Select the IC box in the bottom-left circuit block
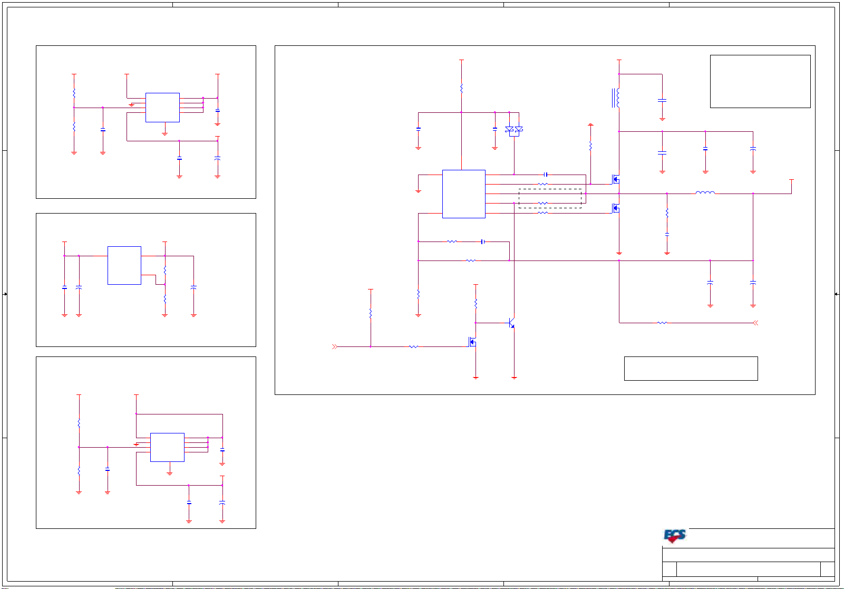The image size is (844, 589). pos(167,447)
